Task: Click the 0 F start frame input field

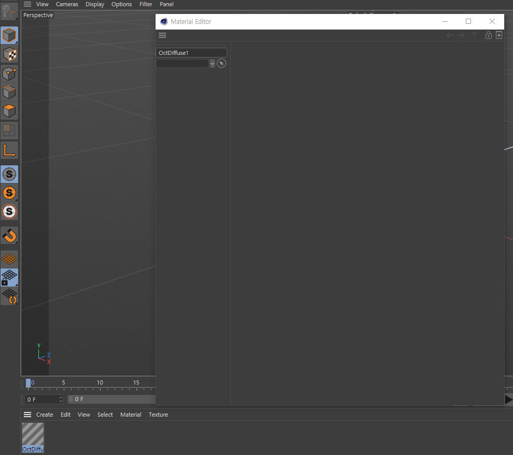Action: pyautogui.click(x=44, y=400)
